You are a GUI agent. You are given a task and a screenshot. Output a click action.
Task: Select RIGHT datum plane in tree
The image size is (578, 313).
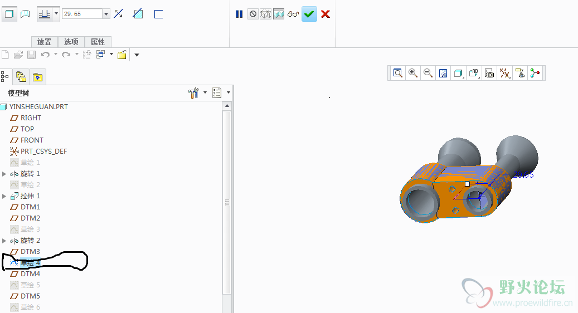pos(31,118)
